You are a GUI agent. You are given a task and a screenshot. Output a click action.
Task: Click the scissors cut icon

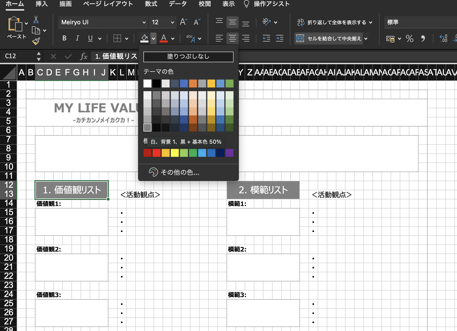click(36, 19)
